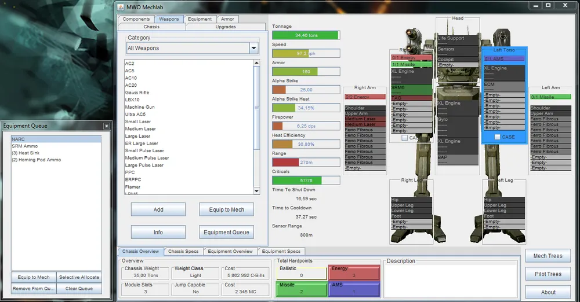The image size is (580, 302).
Task: Toggle CASE checkbox in right torso
Action: point(404,138)
